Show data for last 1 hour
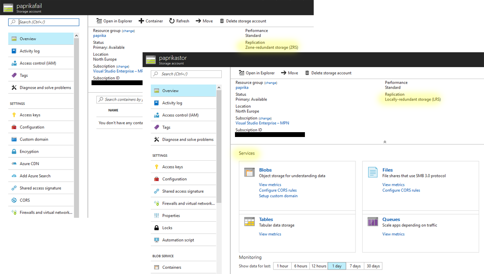 click(282, 266)
